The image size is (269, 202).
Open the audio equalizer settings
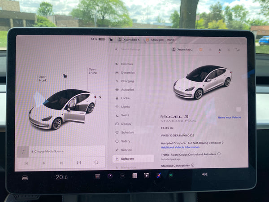point(79,162)
